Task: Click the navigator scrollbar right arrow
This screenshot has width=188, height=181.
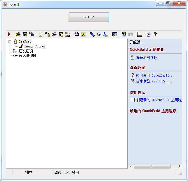Action: pyautogui.click(x=180, y=166)
